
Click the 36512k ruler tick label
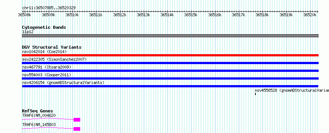click(120, 15)
